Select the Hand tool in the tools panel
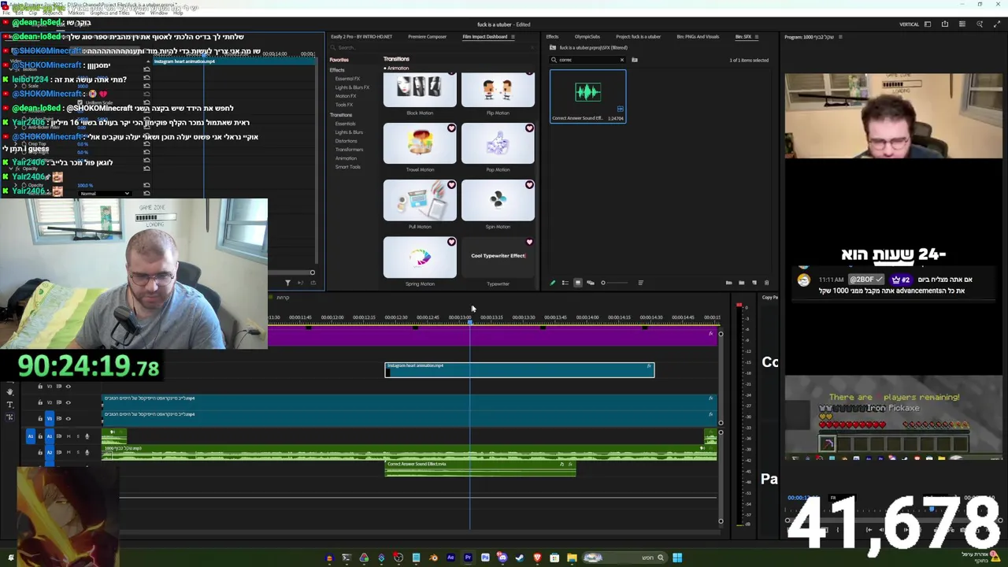This screenshot has width=1008, height=567. [9, 392]
